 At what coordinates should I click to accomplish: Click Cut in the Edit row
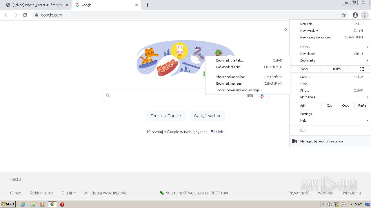tap(329, 105)
